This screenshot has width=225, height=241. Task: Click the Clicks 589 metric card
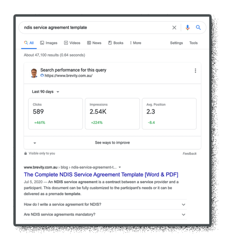click(x=55, y=114)
